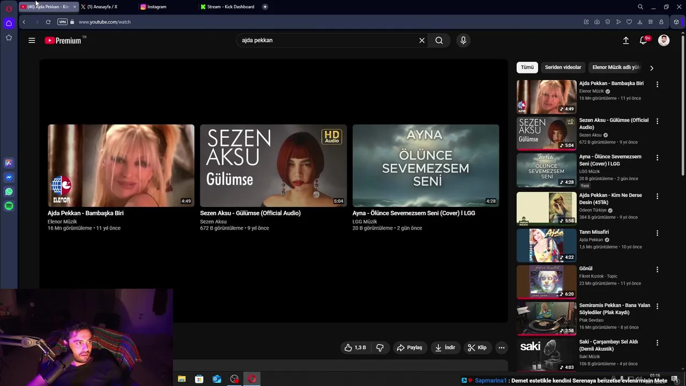Open Opera sidebar bookmarks star icon
Viewport: 686px width, 386px height.
9,38
